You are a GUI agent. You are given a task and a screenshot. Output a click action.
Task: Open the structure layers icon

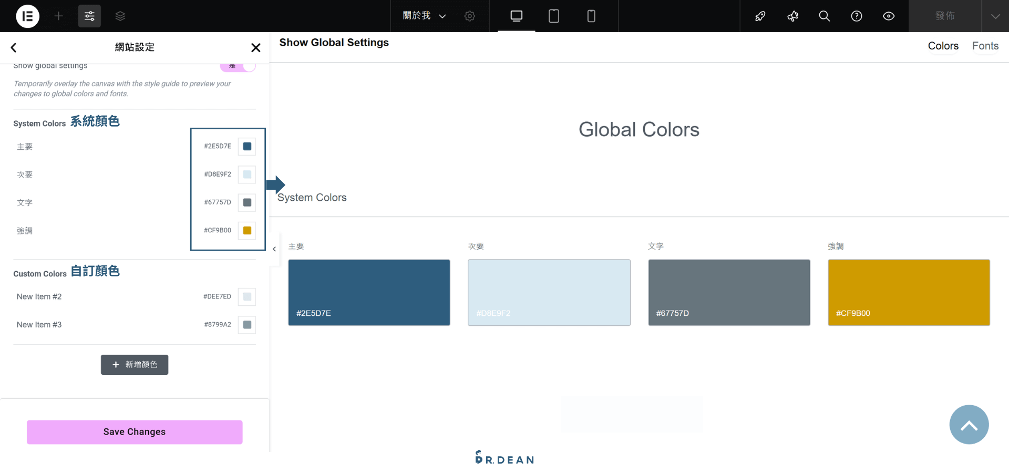(x=120, y=16)
